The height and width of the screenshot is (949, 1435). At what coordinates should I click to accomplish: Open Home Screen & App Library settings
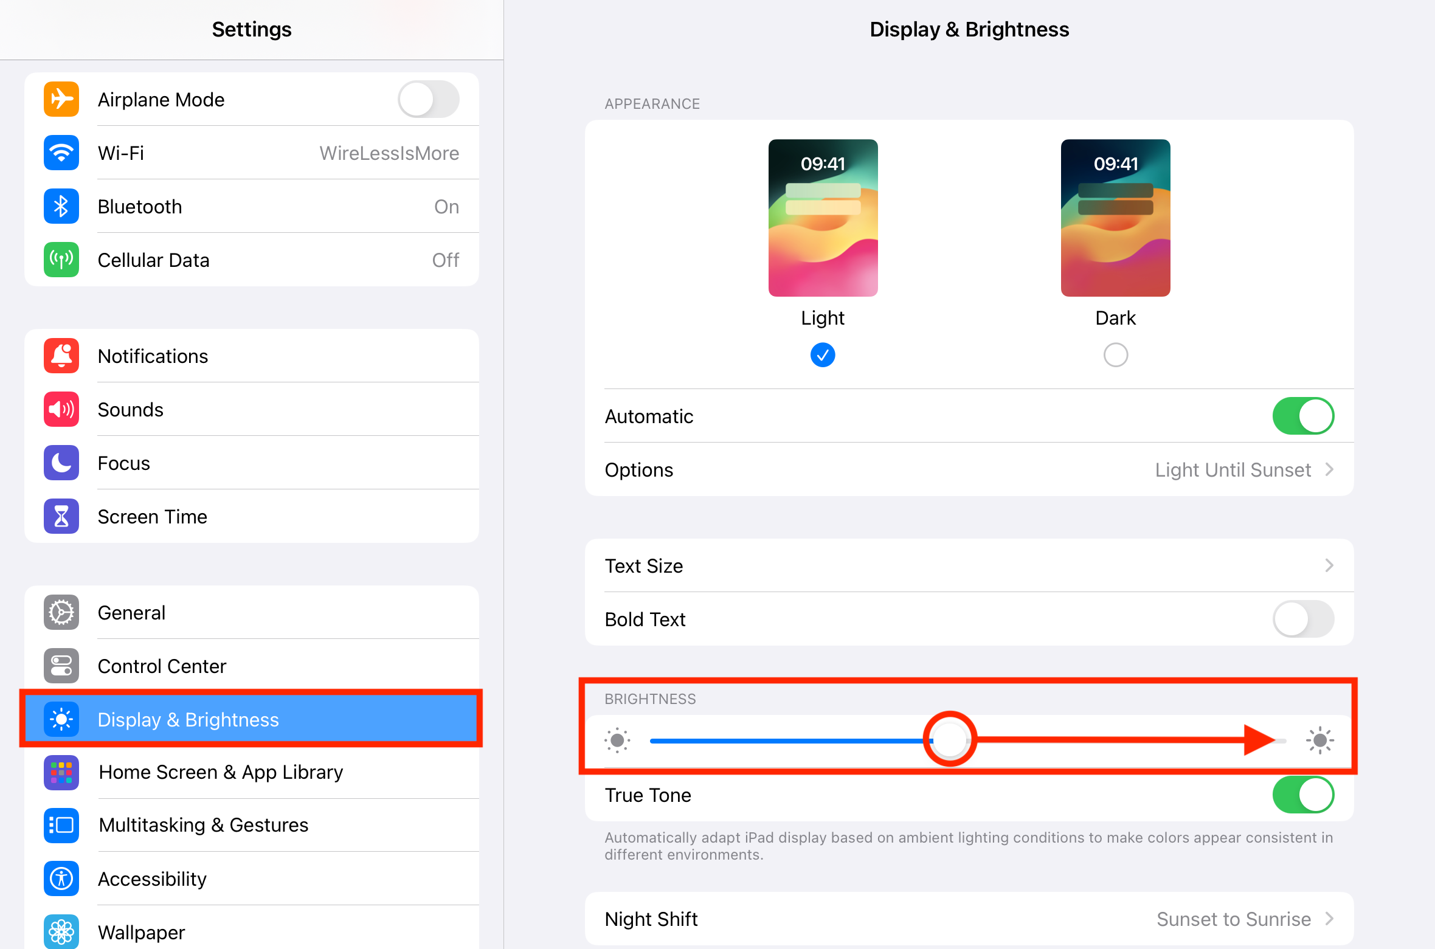(252, 771)
